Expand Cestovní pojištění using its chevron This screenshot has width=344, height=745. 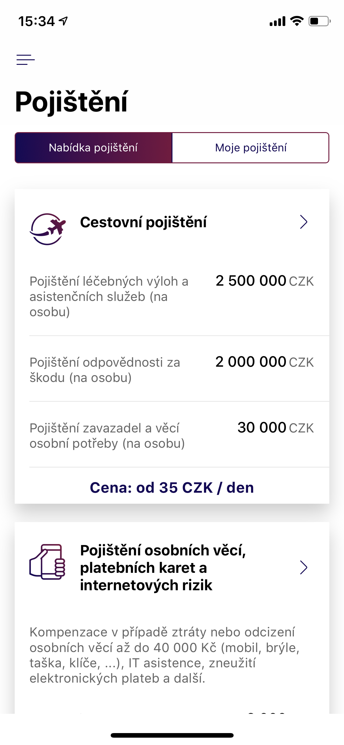click(x=303, y=222)
